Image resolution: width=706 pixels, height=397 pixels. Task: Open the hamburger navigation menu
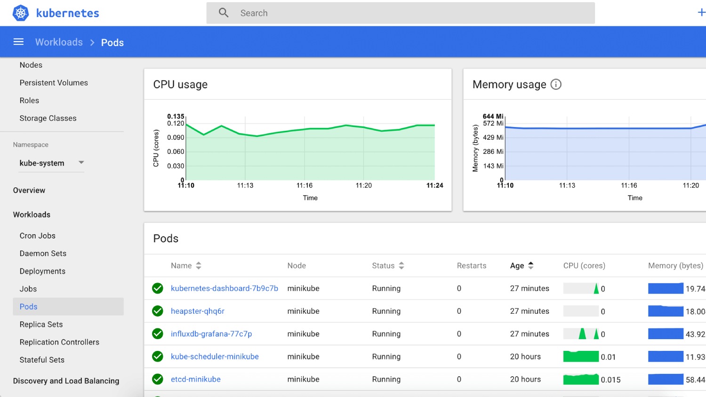(18, 42)
